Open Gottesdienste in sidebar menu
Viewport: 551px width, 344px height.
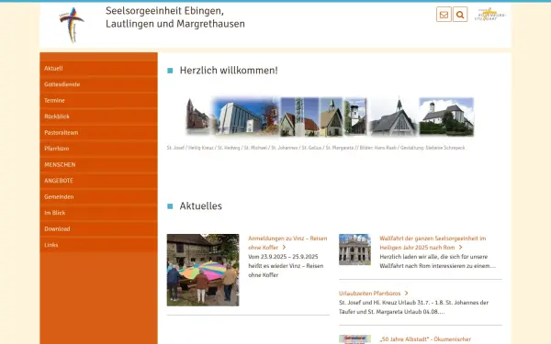click(99, 84)
